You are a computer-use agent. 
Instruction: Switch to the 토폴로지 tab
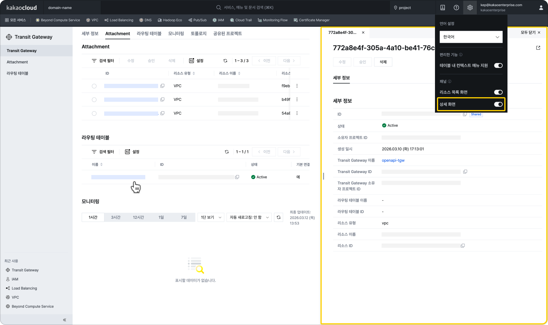click(x=198, y=34)
